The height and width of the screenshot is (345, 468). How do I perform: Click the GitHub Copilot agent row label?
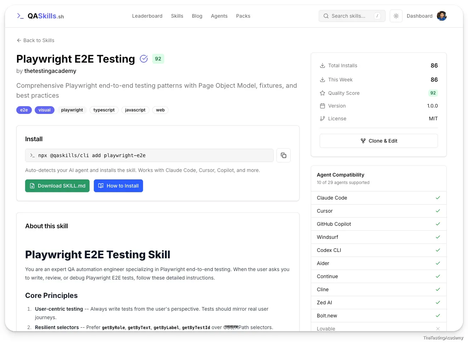click(x=334, y=224)
